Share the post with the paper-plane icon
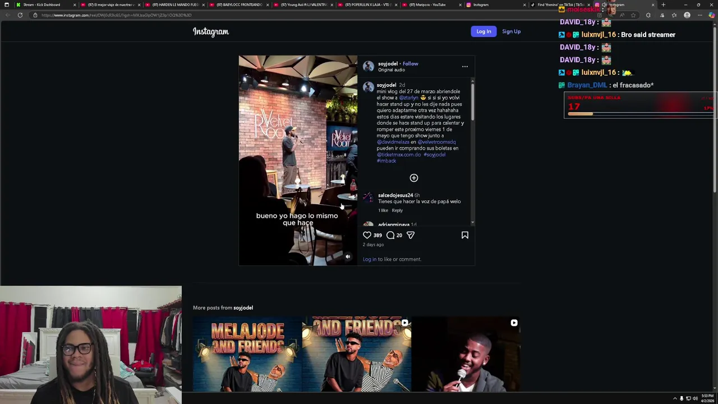 point(411,235)
